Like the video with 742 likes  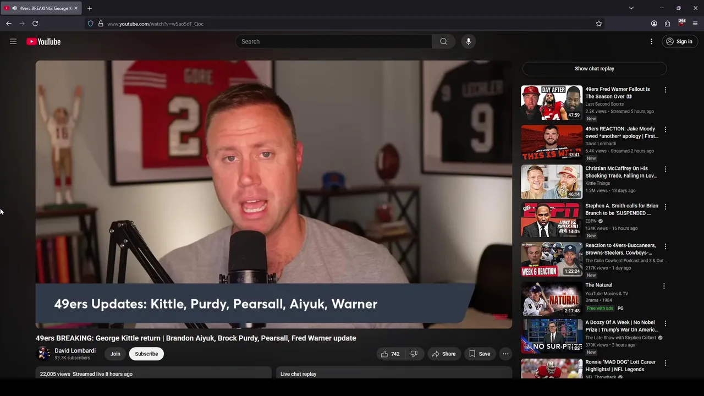(x=391, y=354)
